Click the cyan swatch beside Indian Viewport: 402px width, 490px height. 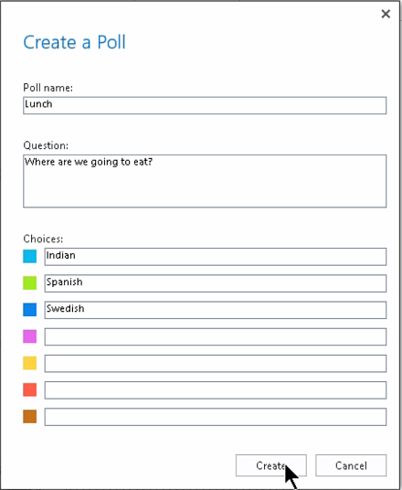click(29, 256)
